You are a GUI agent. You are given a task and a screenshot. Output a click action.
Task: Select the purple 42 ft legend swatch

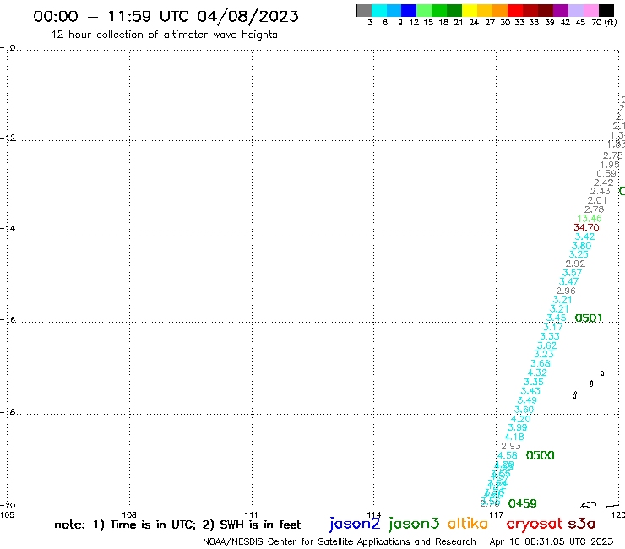[561, 10]
